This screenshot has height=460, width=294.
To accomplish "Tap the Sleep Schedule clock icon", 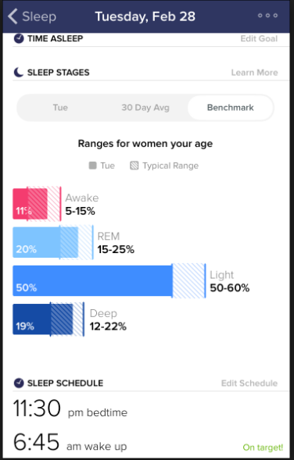I will tap(19, 383).
